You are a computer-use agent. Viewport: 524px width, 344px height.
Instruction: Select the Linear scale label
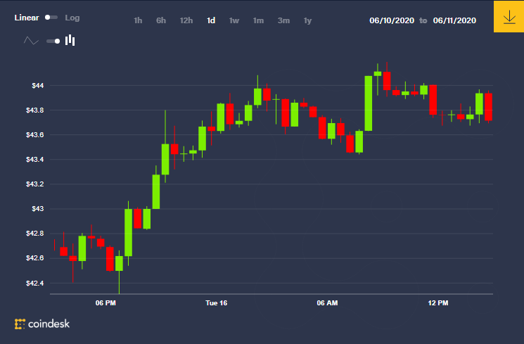[x=27, y=18]
